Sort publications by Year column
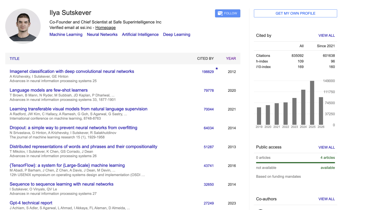372x210 pixels. 231,58
